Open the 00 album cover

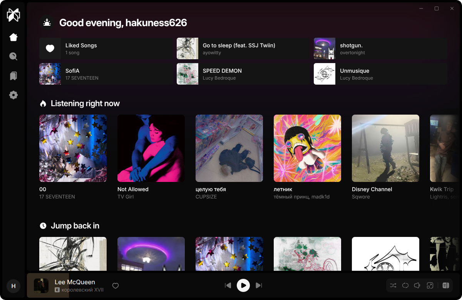tap(73, 148)
